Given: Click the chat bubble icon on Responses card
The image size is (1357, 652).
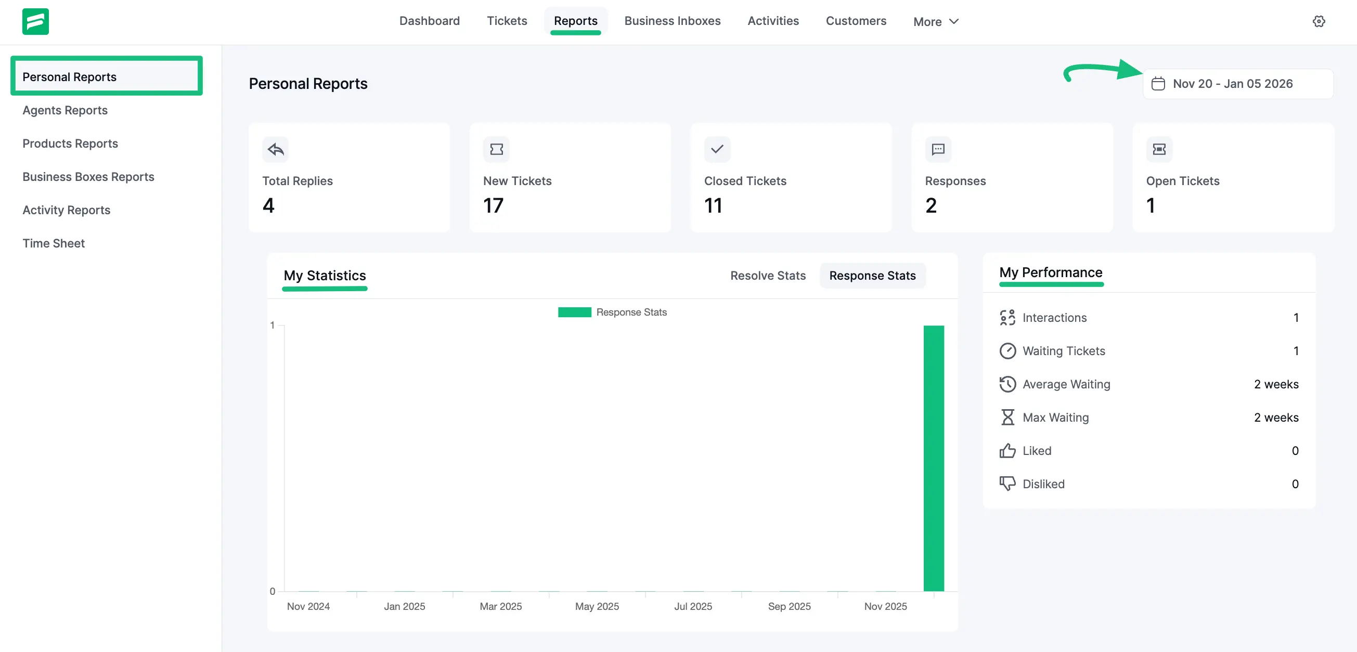Looking at the screenshot, I should [x=938, y=149].
